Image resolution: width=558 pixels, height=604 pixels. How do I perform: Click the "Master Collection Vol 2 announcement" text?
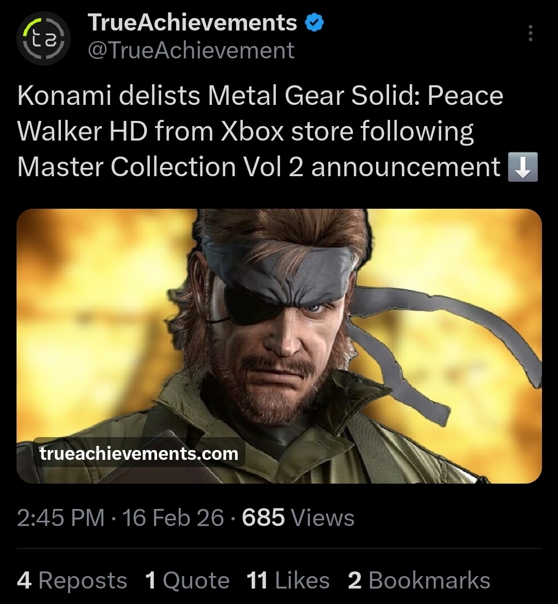pos(258,167)
